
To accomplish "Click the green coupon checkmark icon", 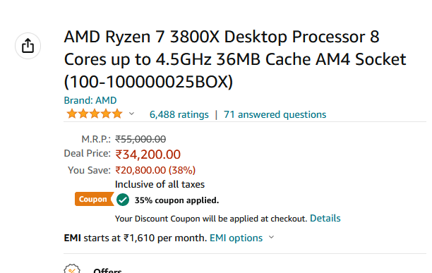I will tap(123, 200).
